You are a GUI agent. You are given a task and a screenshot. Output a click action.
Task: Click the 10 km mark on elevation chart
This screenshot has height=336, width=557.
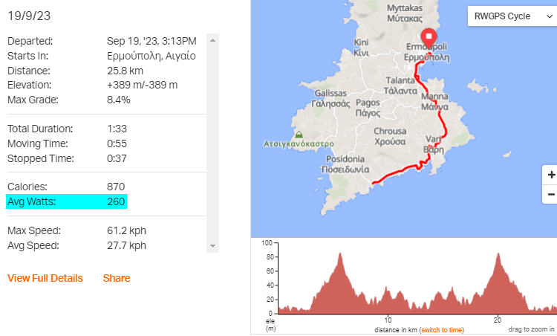[388, 320]
